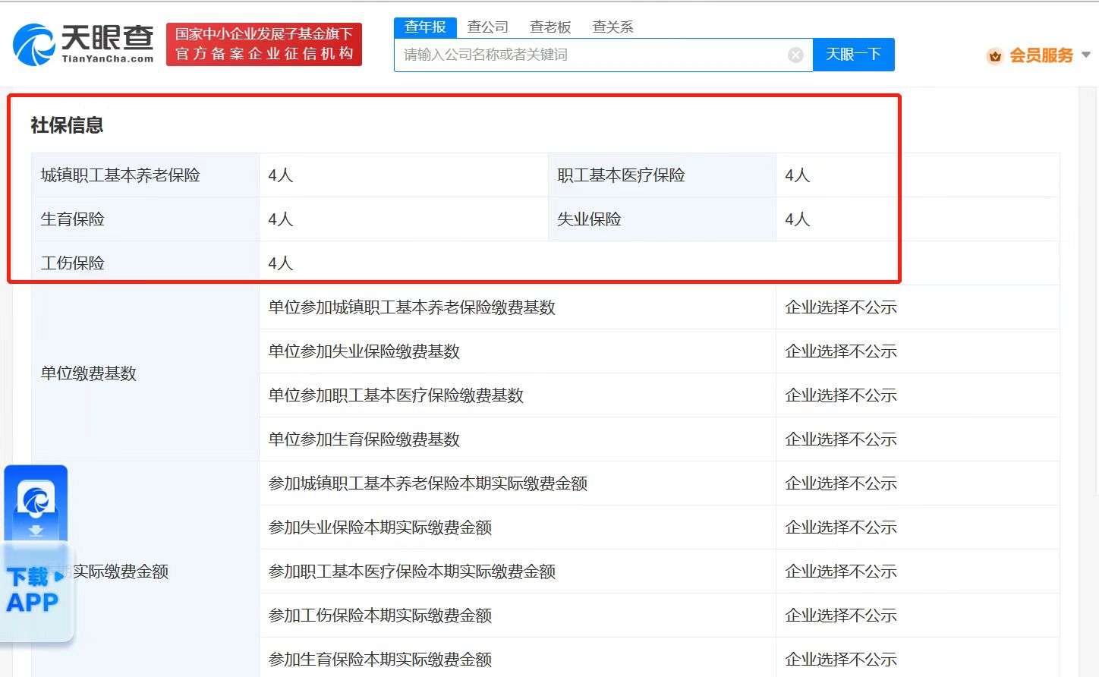This screenshot has width=1099, height=677.
Task: Clear the search box with X icon
Action: pyautogui.click(x=795, y=55)
